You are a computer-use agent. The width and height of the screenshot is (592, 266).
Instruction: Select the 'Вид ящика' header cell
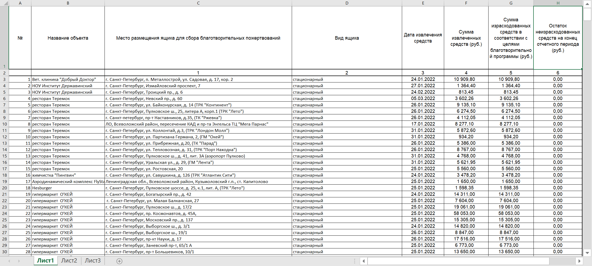click(347, 38)
